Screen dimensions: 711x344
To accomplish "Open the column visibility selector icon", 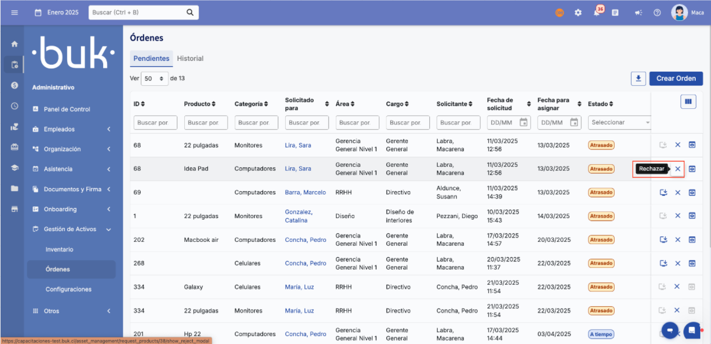I will (688, 102).
